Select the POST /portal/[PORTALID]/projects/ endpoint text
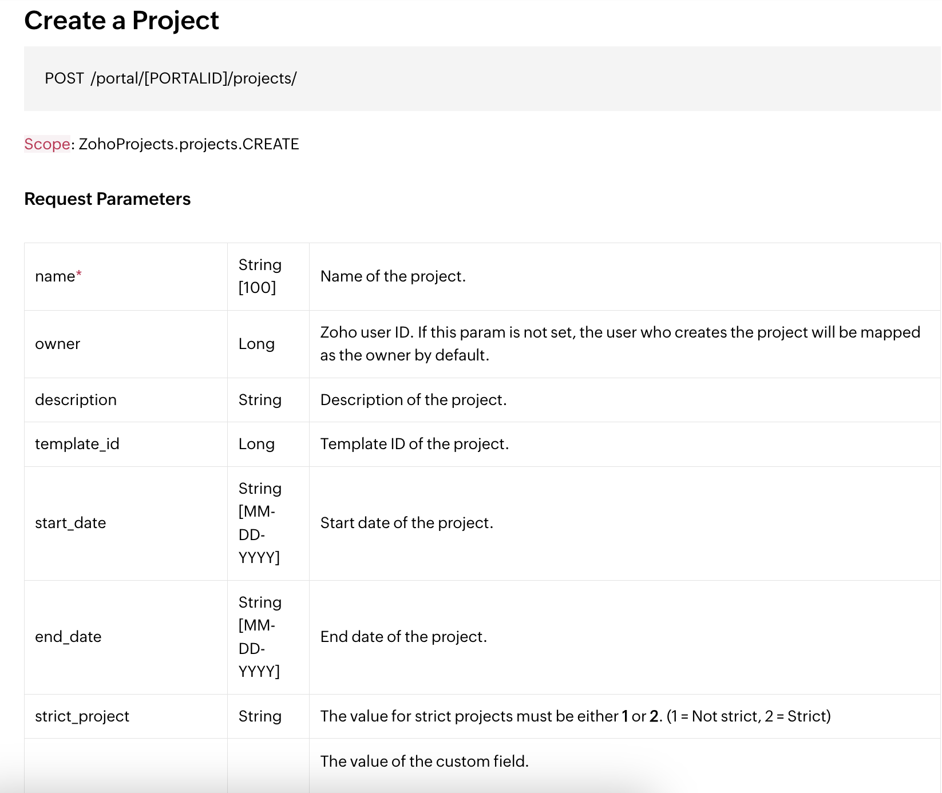Viewport: 942px width, 793px height. click(171, 78)
